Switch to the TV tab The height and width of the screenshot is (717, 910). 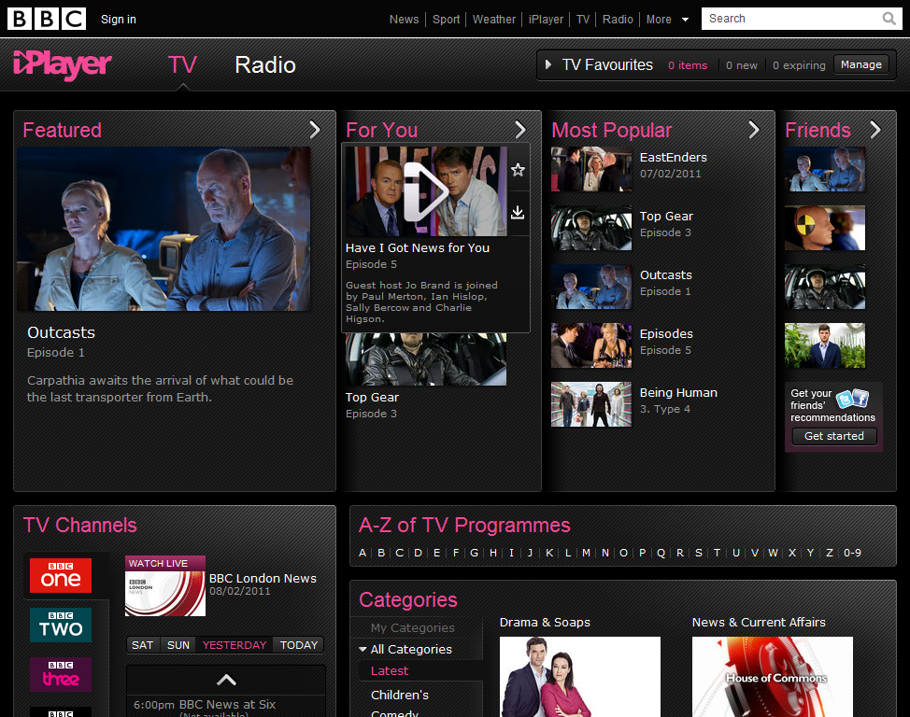click(182, 65)
